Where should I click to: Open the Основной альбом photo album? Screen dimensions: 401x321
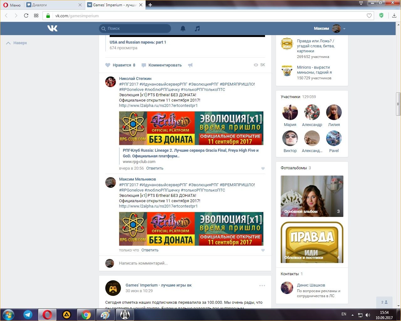pyautogui.click(x=312, y=196)
